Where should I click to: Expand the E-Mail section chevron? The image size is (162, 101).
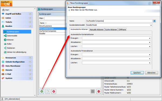click(x=30, y=74)
